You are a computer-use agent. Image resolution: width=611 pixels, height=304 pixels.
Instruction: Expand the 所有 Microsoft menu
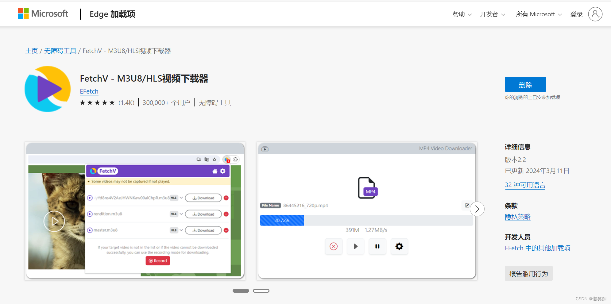click(x=539, y=14)
